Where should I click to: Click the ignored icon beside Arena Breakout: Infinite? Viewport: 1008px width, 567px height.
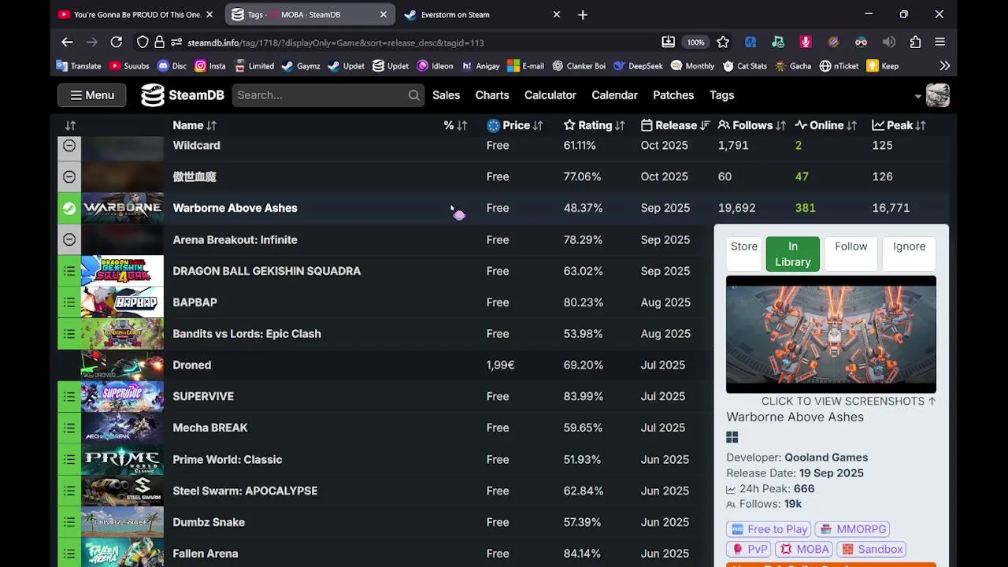[69, 239]
